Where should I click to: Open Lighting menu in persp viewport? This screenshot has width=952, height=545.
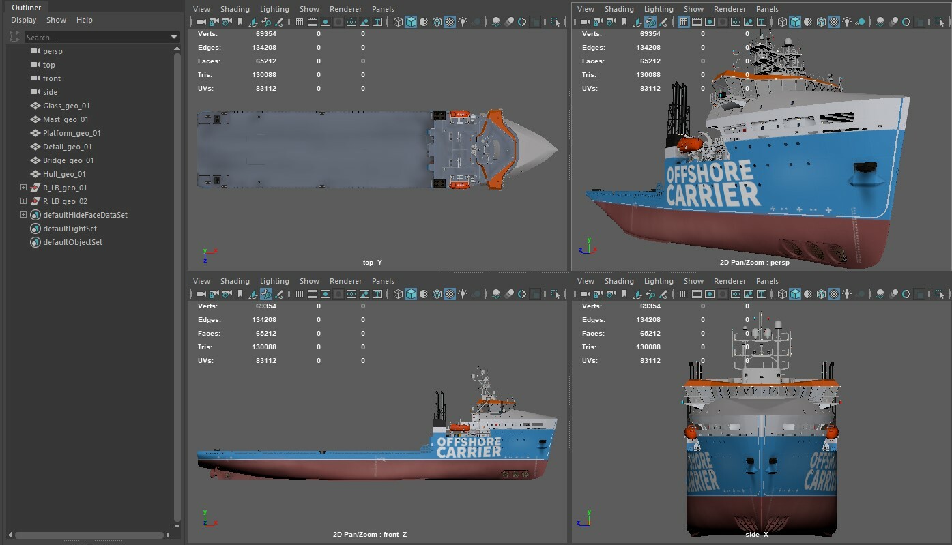(659, 9)
